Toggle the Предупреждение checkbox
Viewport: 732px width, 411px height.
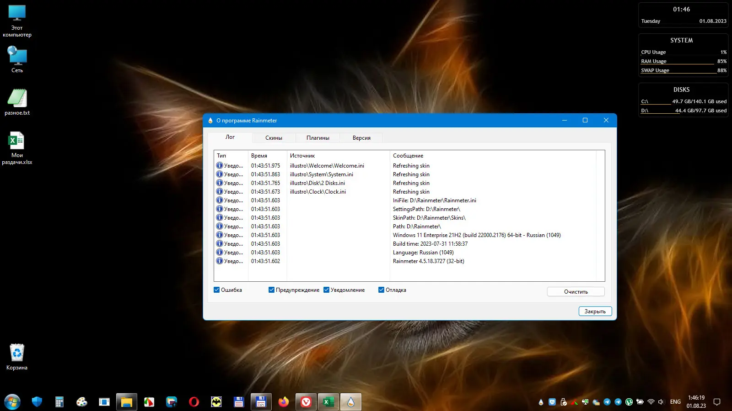click(271, 290)
